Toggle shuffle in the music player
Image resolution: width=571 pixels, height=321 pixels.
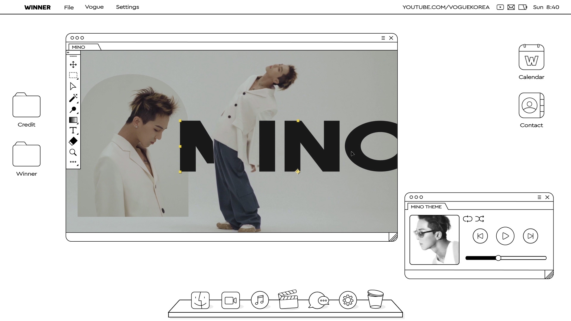(479, 219)
